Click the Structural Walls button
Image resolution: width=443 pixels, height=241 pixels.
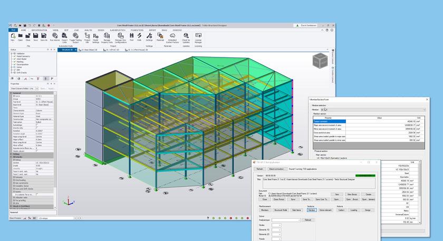click(x=281, y=210)
